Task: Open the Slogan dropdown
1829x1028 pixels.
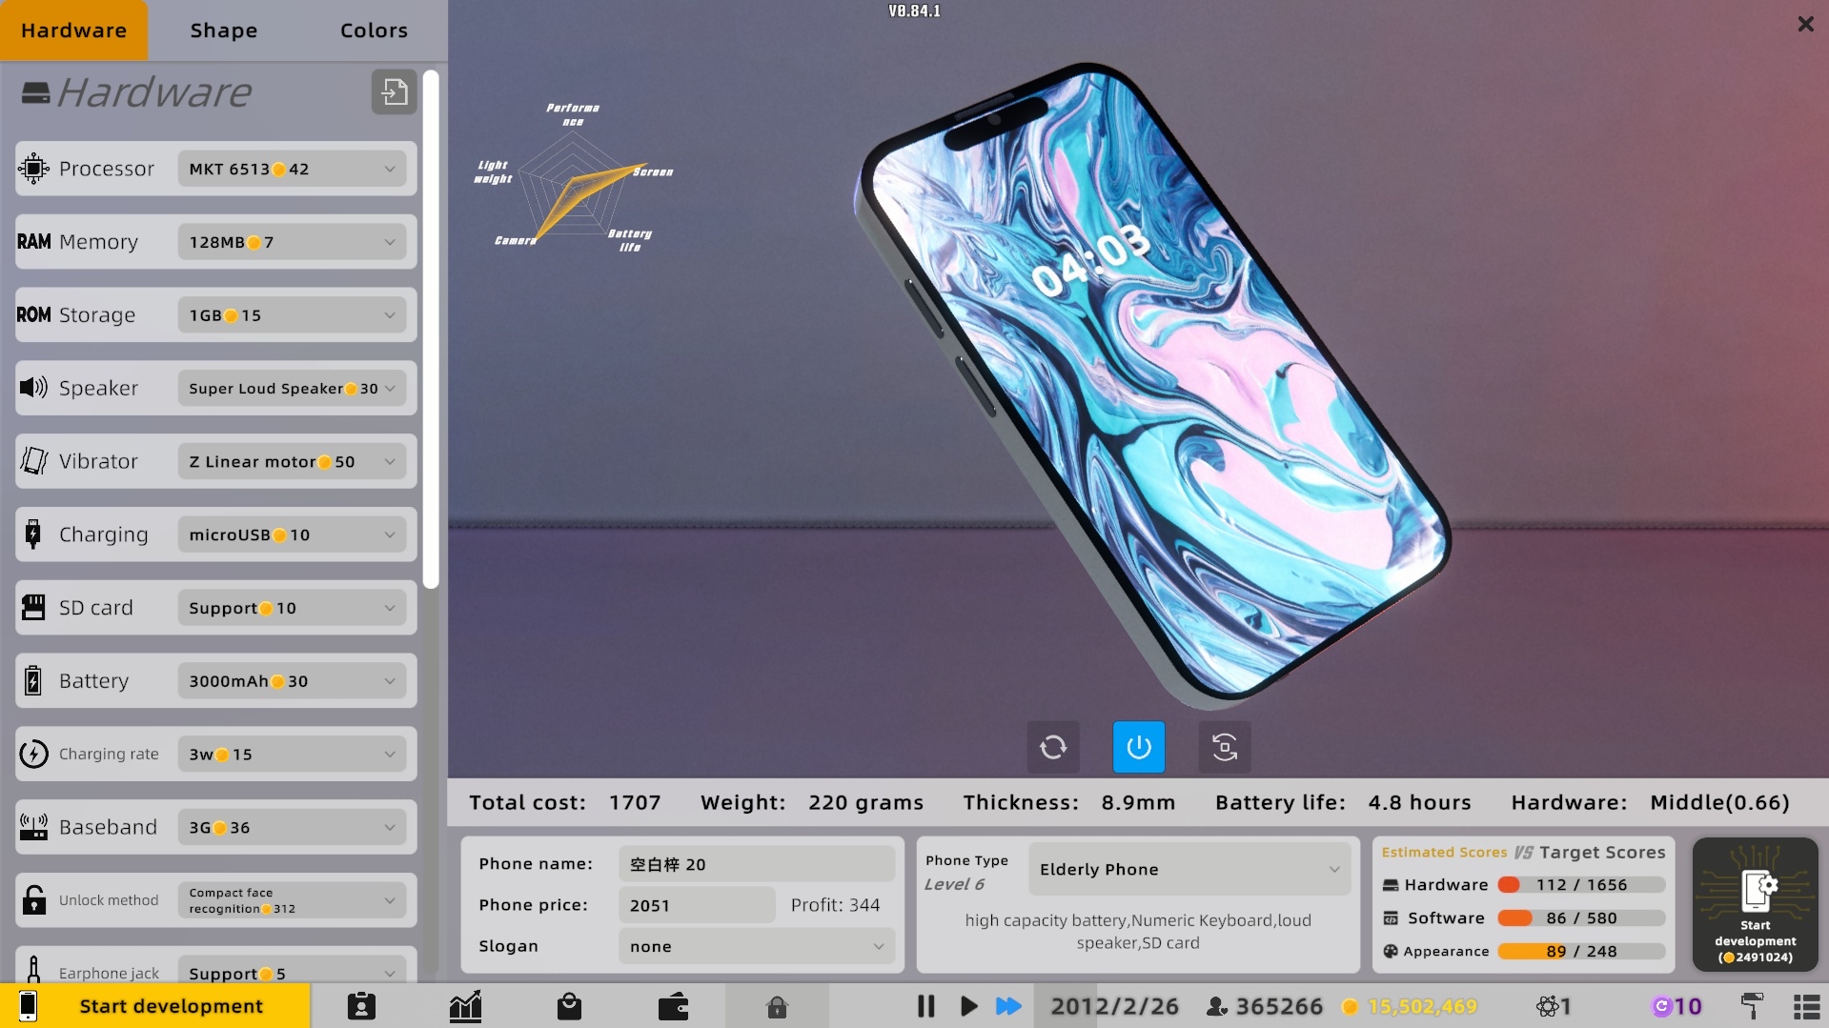Action: pos(757,946)
